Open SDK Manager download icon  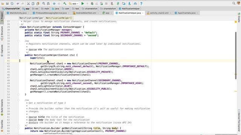130,3
